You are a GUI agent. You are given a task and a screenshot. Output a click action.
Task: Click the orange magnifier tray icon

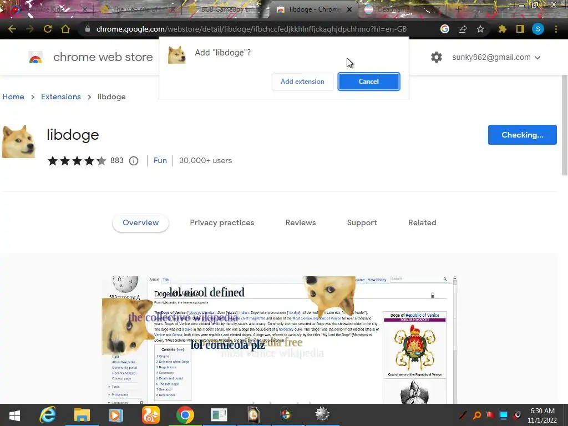click(x=477, y=415)
